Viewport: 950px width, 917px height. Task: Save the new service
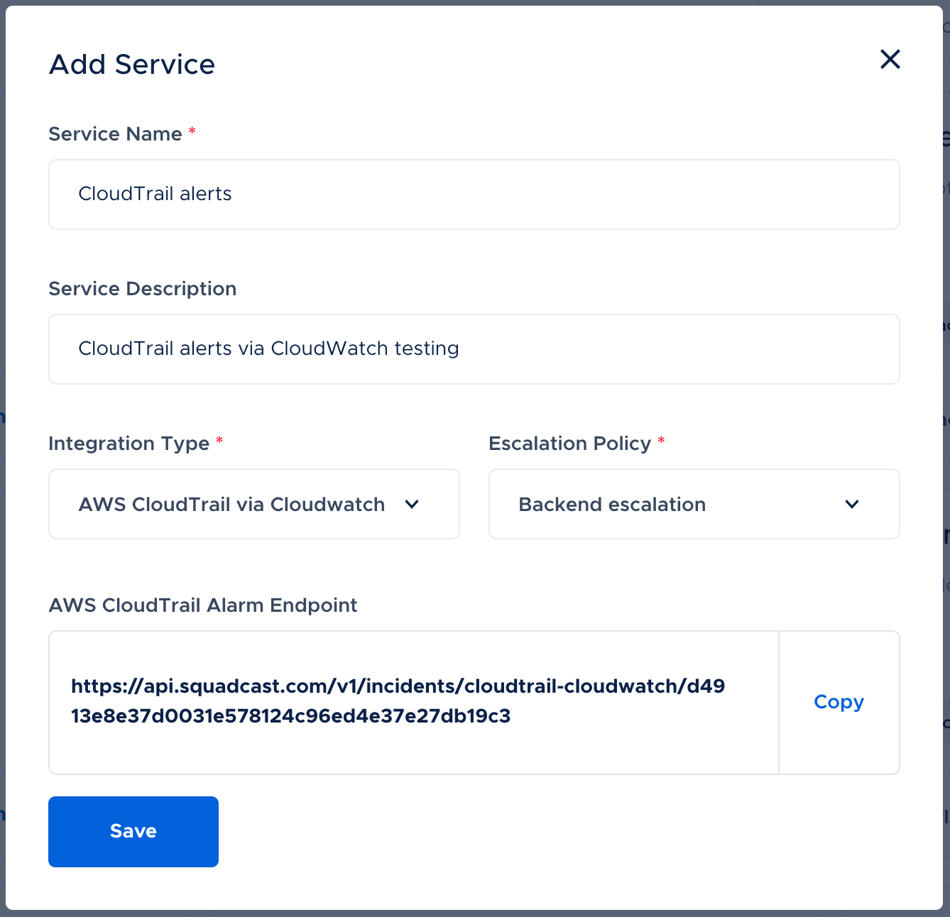tap(133, 832)
